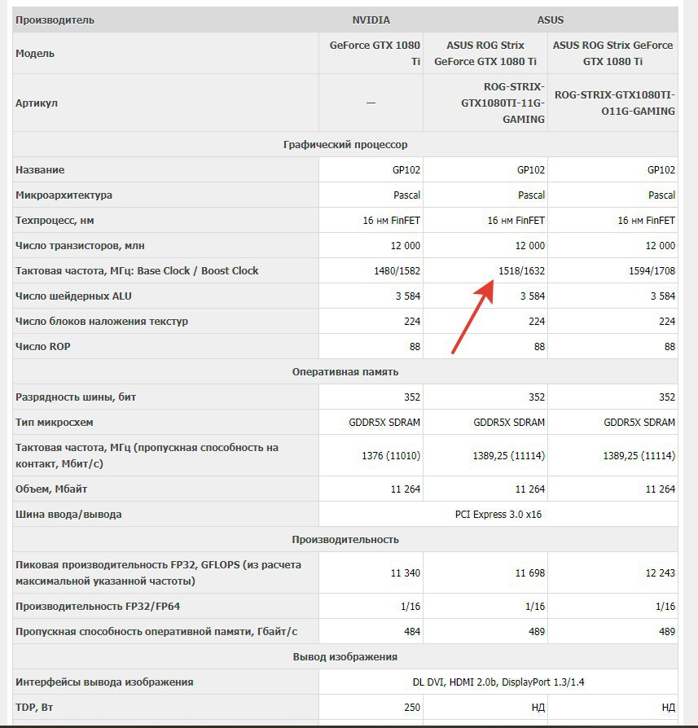Select GFLOPS value '11 340'
This screenshot has height=728, width=698.
click(406, 573)
